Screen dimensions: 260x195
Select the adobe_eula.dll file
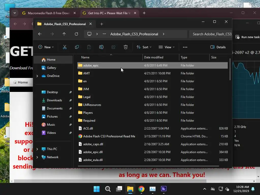tap(153, 160)
